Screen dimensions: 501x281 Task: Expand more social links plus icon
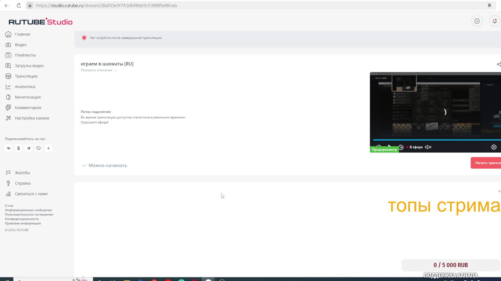[48, 148]
